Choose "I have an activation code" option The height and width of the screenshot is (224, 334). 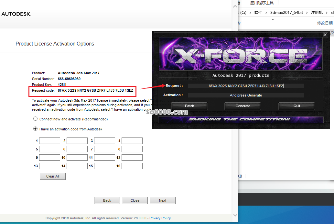[x=36, y=129]
